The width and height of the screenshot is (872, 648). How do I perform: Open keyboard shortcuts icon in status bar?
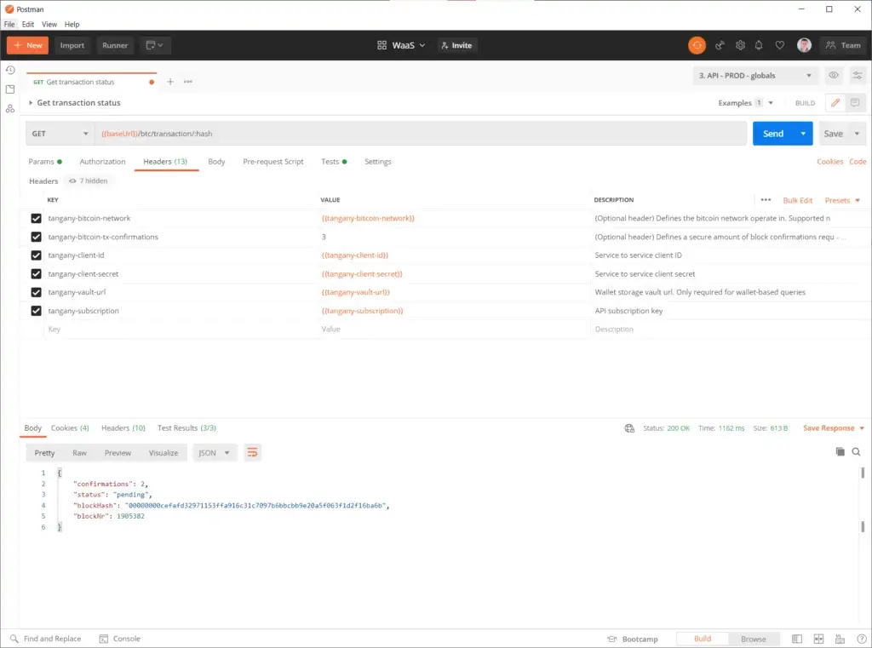coord(840,639)
